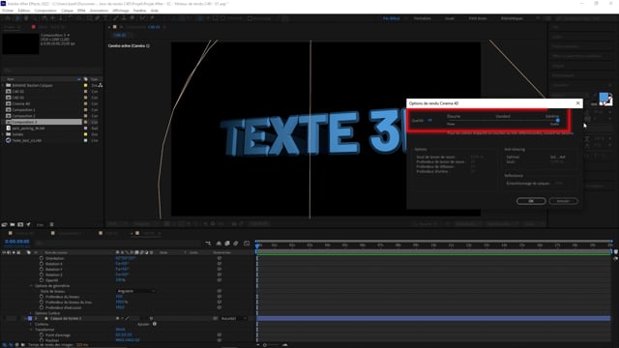Screen dimensions: 619x348
Task: Collapse layer 2 Calque de forme properties
Action: (25, 318)
